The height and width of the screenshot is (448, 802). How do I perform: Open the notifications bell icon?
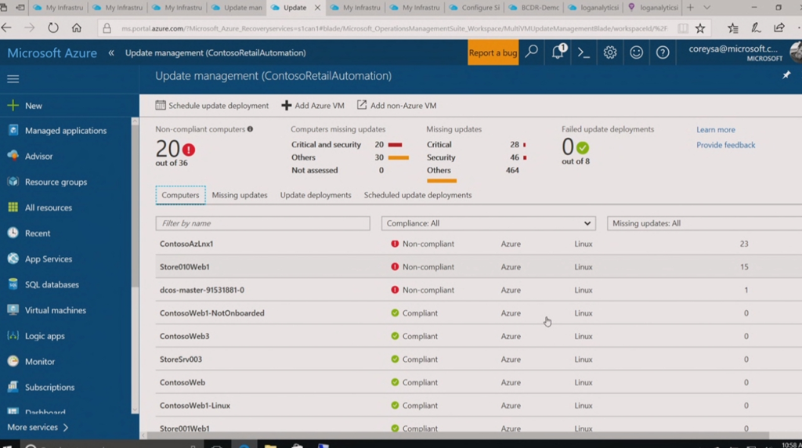click(558, 52)
